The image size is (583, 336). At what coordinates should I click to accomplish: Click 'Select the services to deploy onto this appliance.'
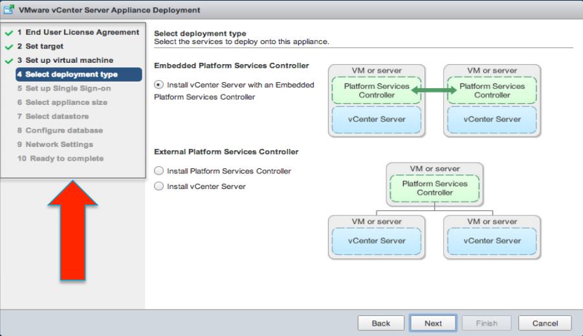pyautogui.click(x=241, y=41)
